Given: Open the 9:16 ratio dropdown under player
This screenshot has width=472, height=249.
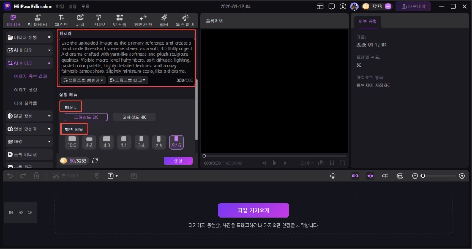Looking at the screenshot, I should point(306,163).
